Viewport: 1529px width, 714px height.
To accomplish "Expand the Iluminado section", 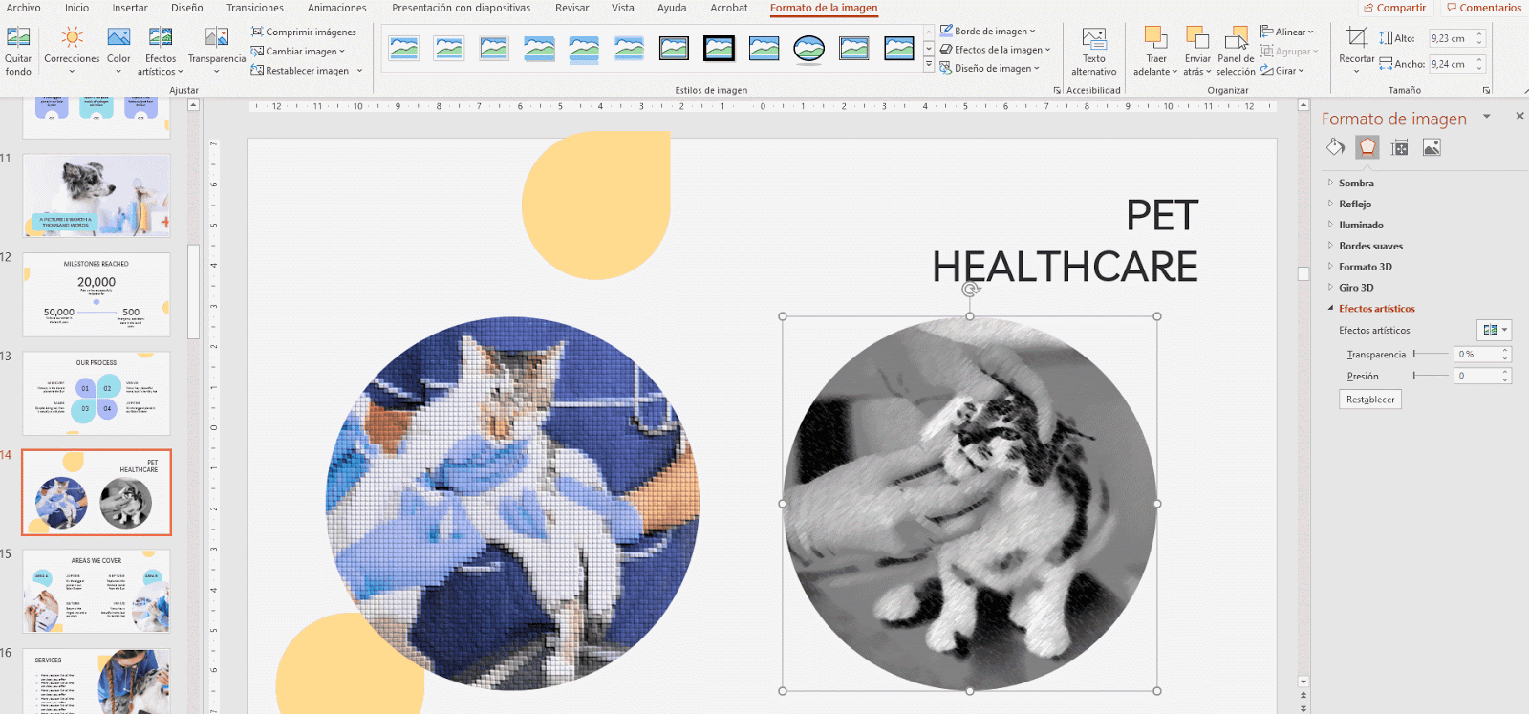I will click(1361, 225).
